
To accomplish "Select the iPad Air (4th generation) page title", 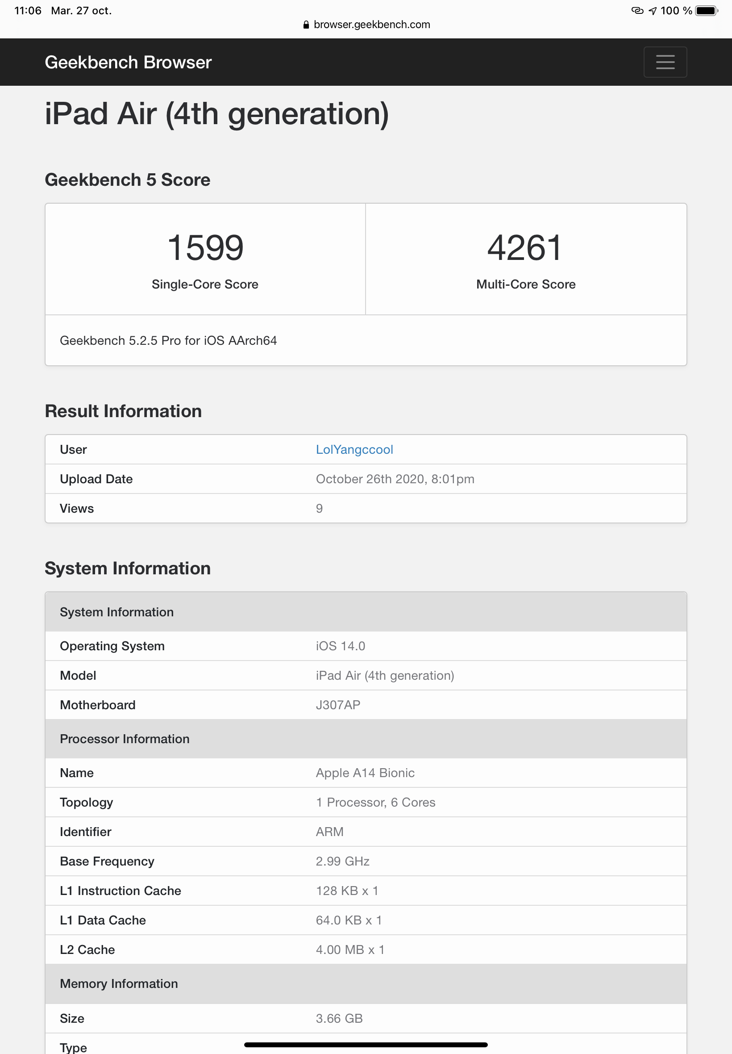I will tap(216, 114).
